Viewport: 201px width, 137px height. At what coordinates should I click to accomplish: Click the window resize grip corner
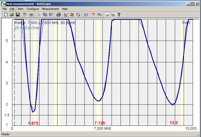(x=198, y=134)
